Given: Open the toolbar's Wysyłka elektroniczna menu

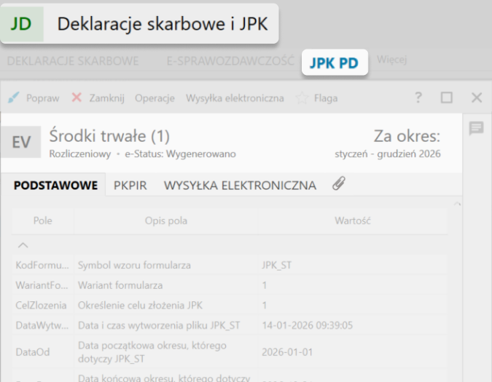Looking at the screenshot, I should click(235, 98).
